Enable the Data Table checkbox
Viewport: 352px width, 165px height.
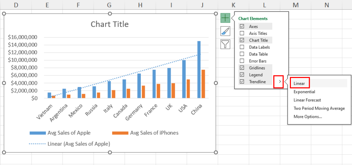pyautogui.click(x=242, y=54)
